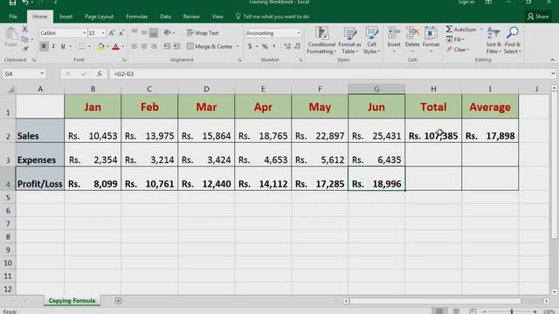
Task: Toggle Middle Align vertical alignment
Action: (x=144, y=33)
